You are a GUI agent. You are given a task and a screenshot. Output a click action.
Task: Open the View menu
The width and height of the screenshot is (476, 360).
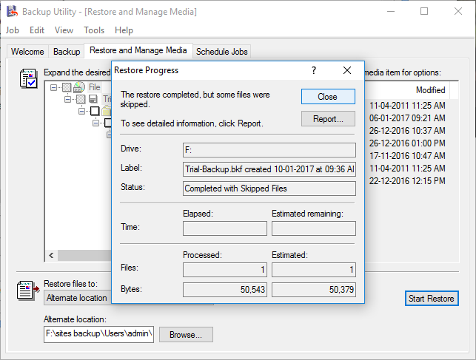(64, 30)
